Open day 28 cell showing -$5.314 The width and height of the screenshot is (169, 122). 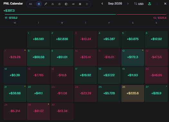click(15, 111)
